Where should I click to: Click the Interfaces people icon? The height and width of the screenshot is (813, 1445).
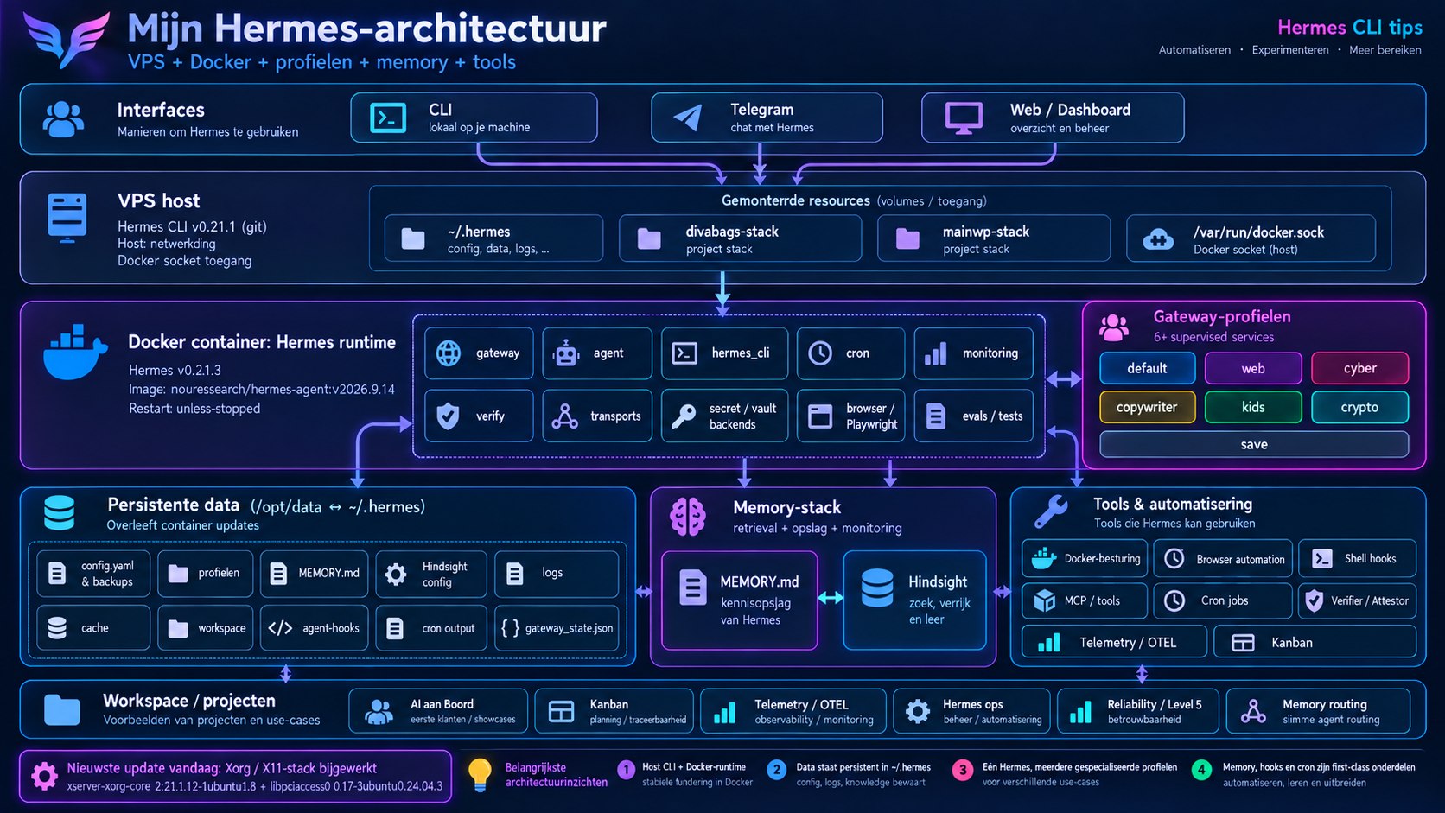[63, 119]
